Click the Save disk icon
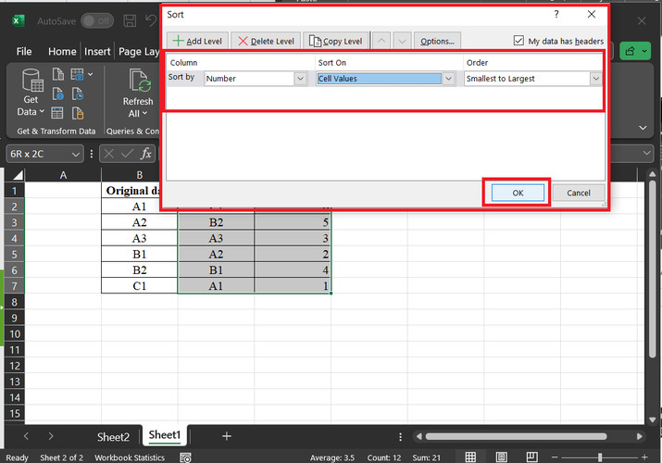This screenshot has height=463, width=662. click(130, 20)
